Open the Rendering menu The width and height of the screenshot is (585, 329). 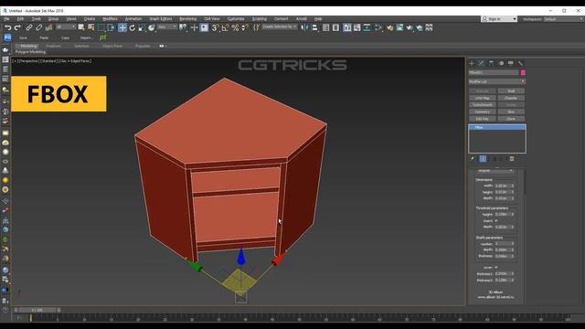coord(188,18)
